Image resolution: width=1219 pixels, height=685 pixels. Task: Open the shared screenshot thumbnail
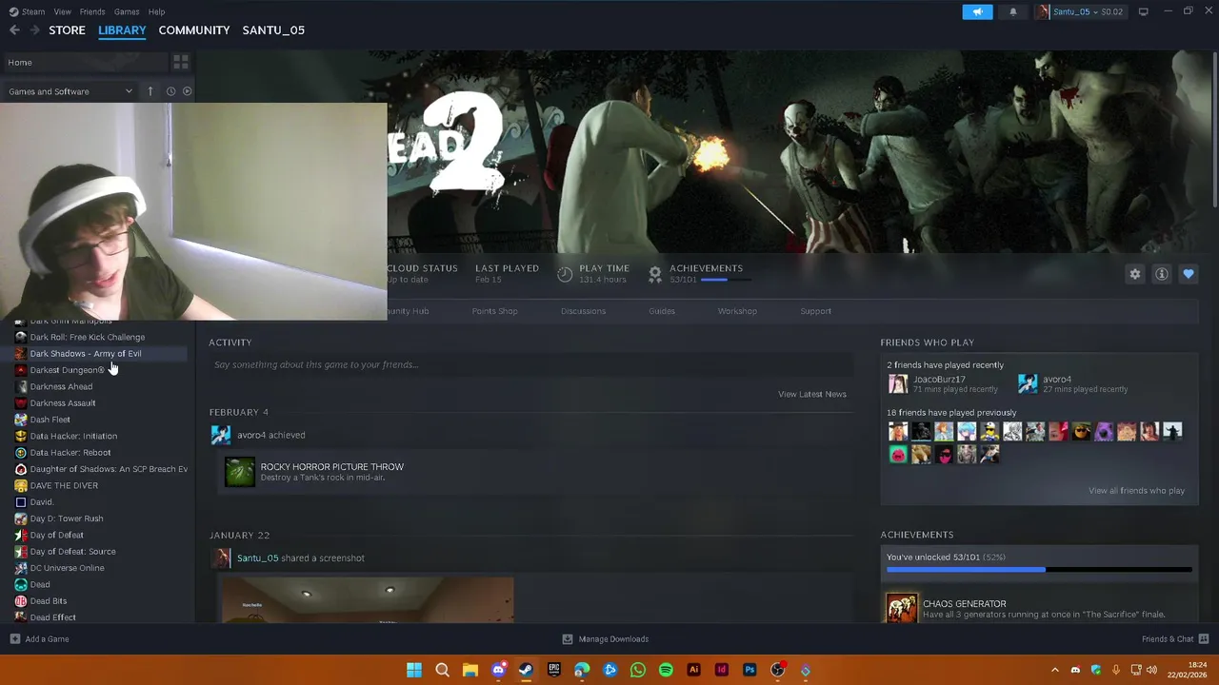(368, 600)
